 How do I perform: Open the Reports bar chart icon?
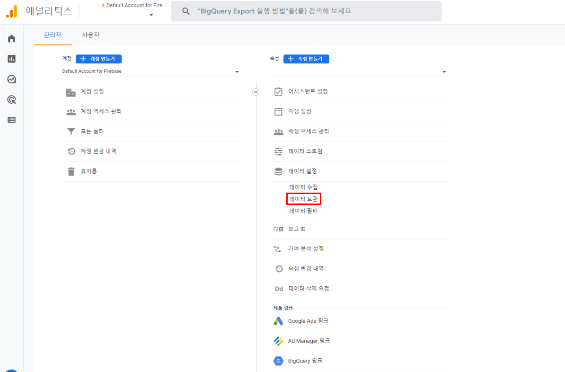(11, 59)
